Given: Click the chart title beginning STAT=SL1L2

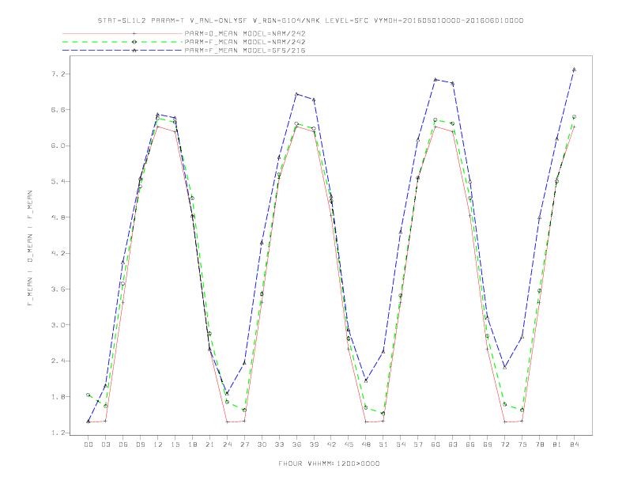Looking at the screenshot, I should pos(310,21).
